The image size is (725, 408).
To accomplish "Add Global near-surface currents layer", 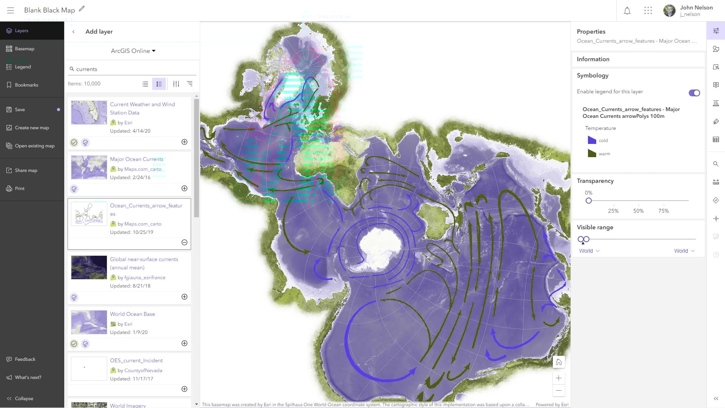I will 184,297.
